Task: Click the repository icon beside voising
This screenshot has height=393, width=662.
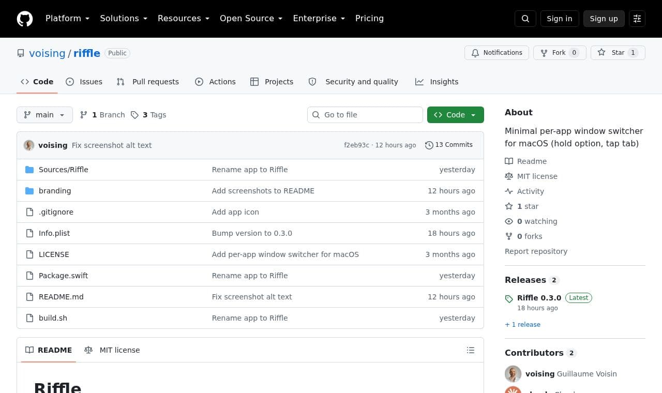Action: 21,53
